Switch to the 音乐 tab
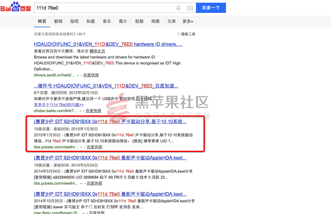 (x=107, y=21)
